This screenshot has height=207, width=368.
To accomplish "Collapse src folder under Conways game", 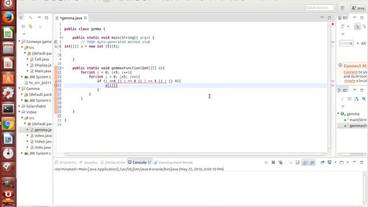I will click(x=22, y=47).
